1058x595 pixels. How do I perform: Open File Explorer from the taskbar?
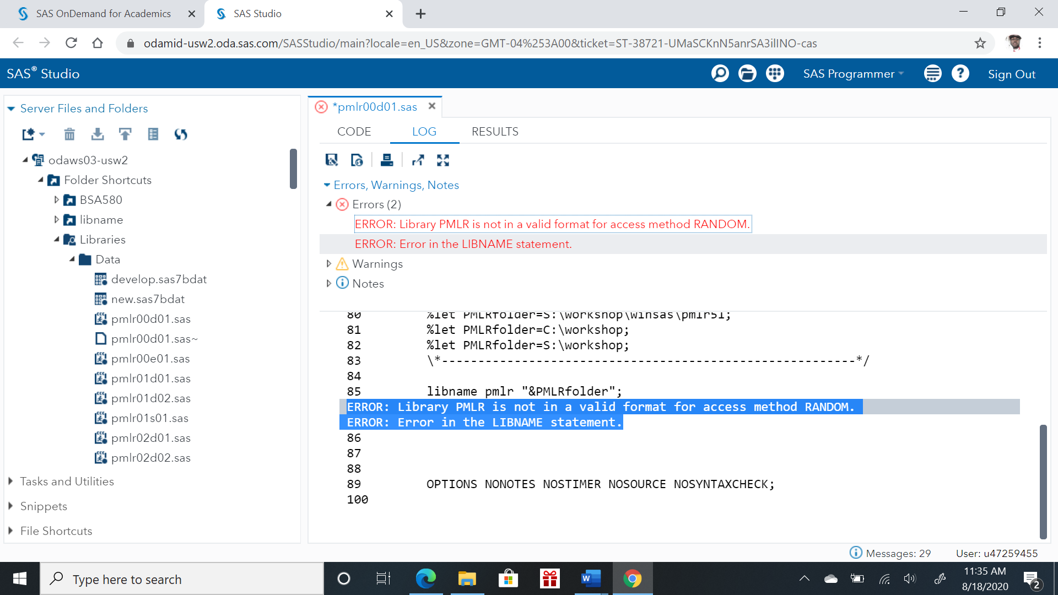tap(467, 579)
